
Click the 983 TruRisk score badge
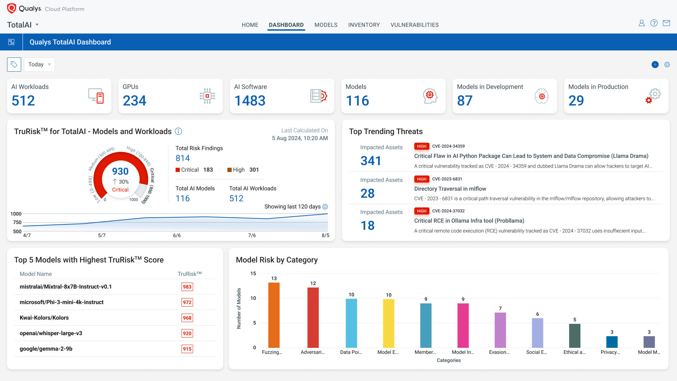pyautogui.click(x=187, y=287)
